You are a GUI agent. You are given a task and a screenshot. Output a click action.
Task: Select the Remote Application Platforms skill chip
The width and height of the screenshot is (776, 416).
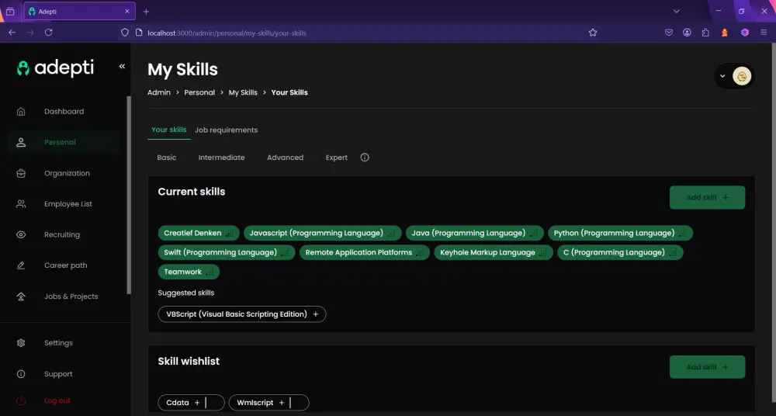pos(364,252)
